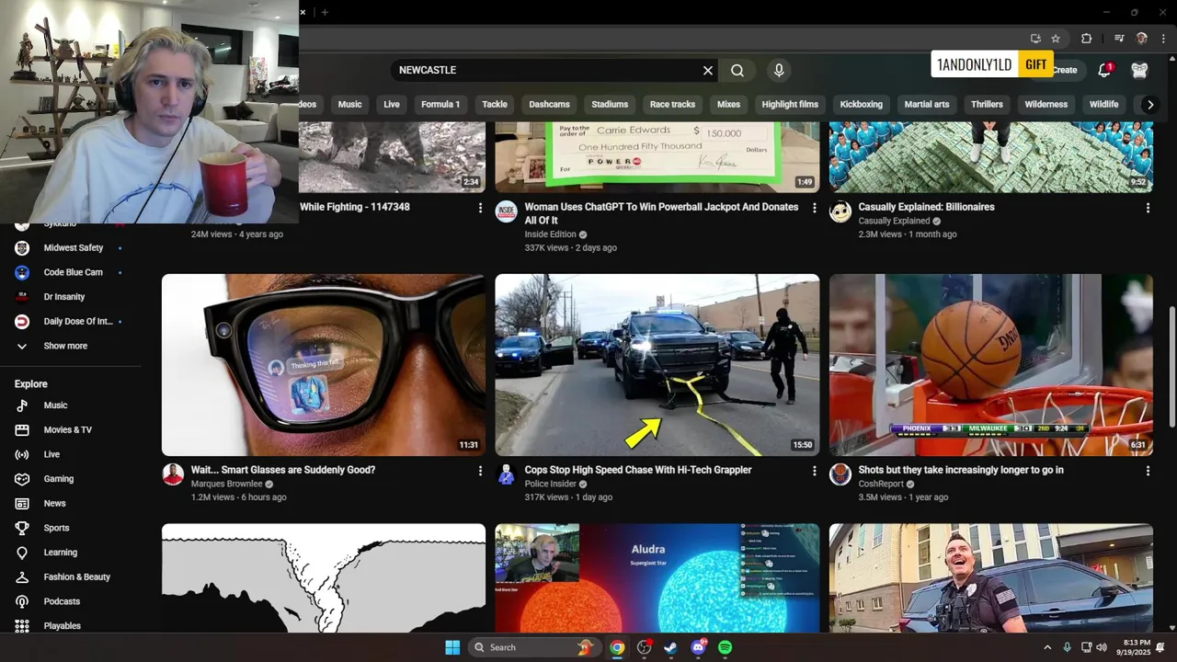Select the Race tracks chip
Viewport: 1177px width, 662px height.
[672, 104]
